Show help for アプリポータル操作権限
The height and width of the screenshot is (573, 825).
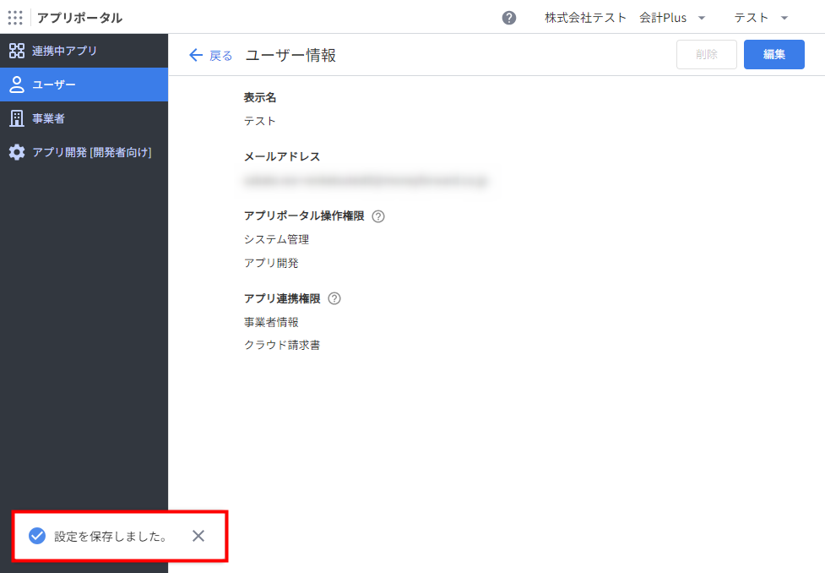pos(378,216)
